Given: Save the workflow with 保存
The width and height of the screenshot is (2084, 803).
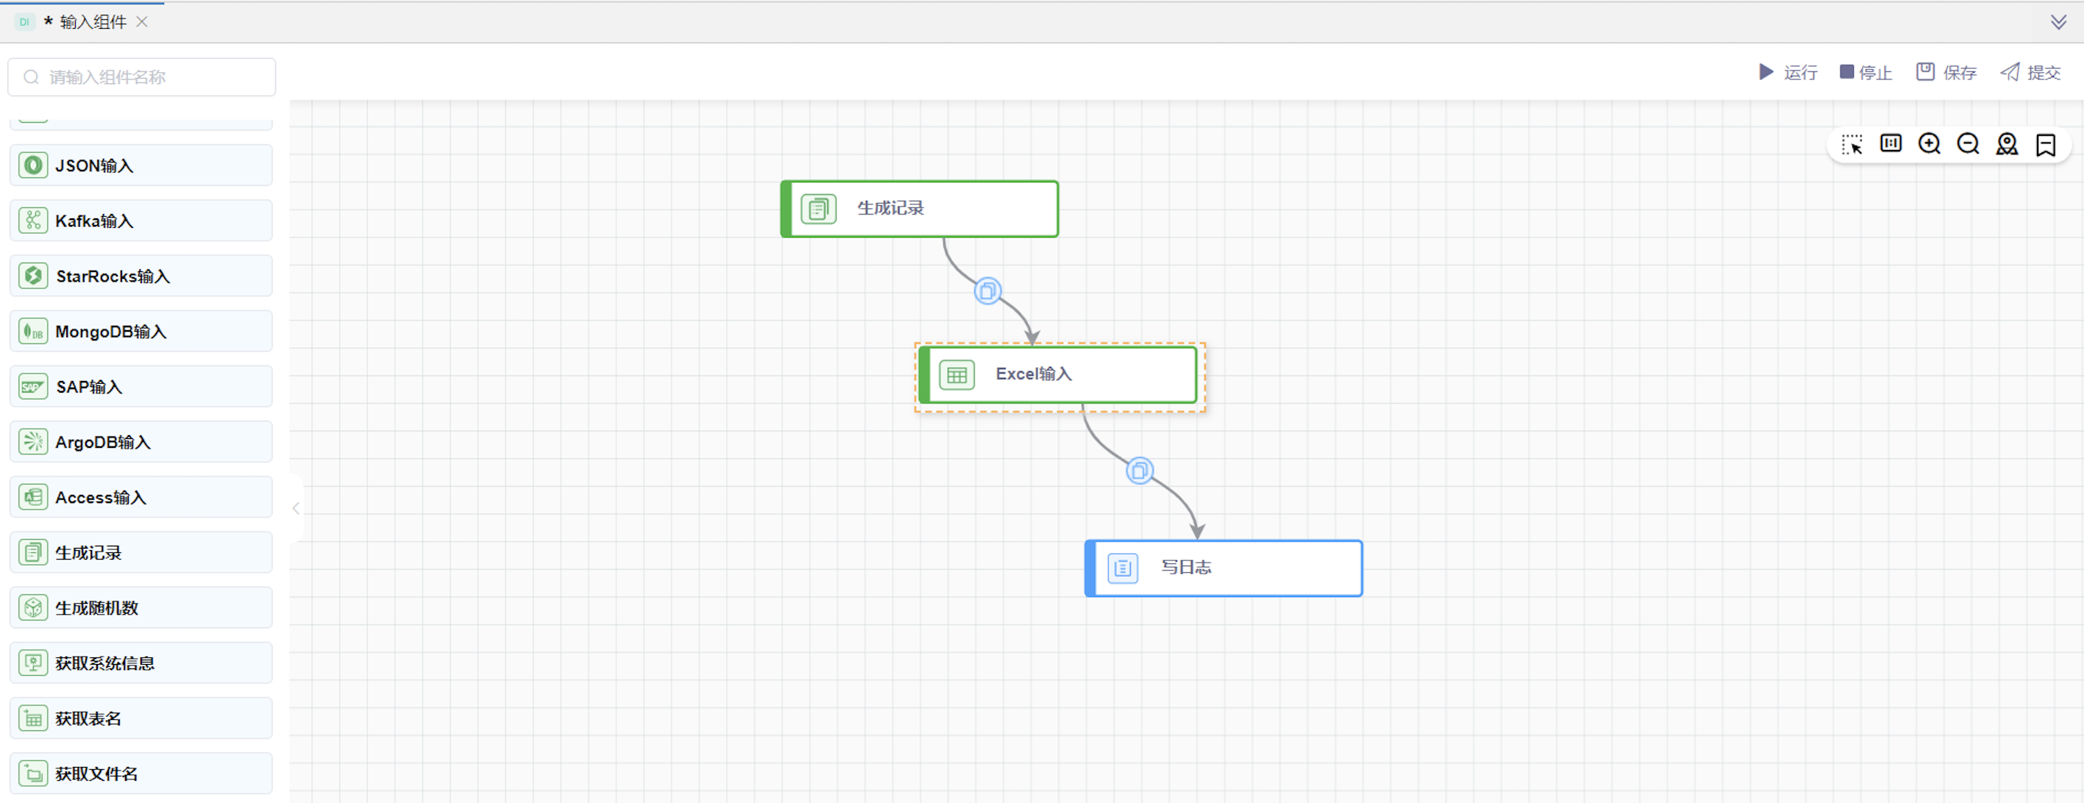Looking at the screenshot, I should click(1946, 73).
